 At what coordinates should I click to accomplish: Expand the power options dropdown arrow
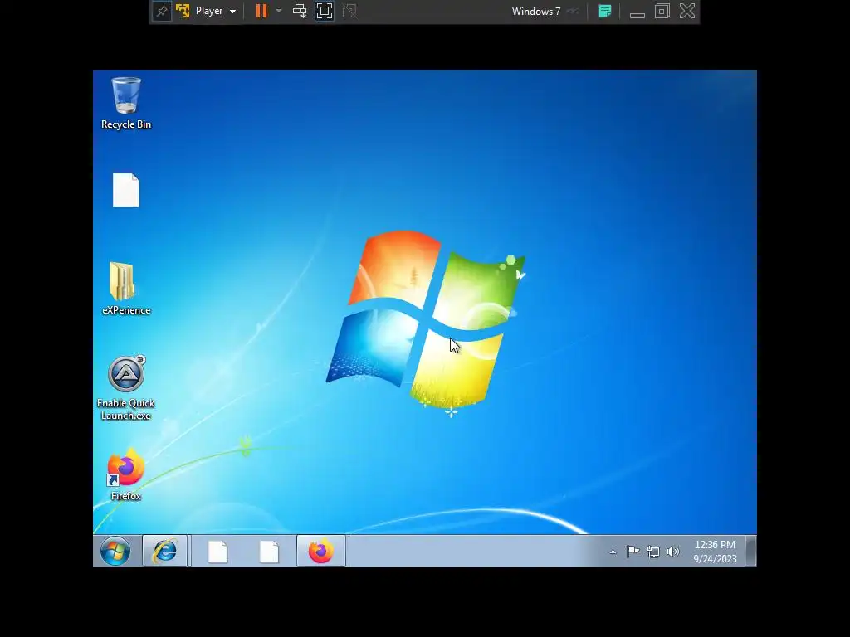click(x=279, y=11)
